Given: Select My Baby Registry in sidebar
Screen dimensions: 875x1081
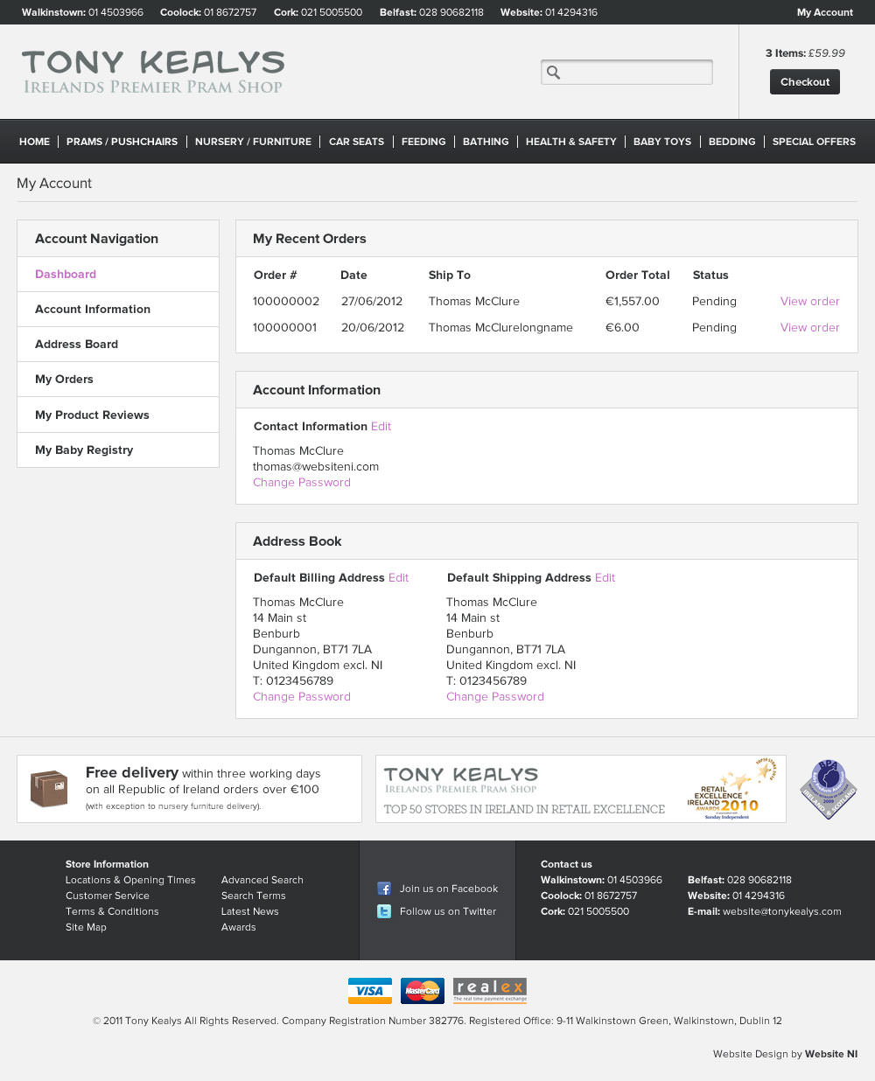Looking at the screenshot, I should coord(118,450).
